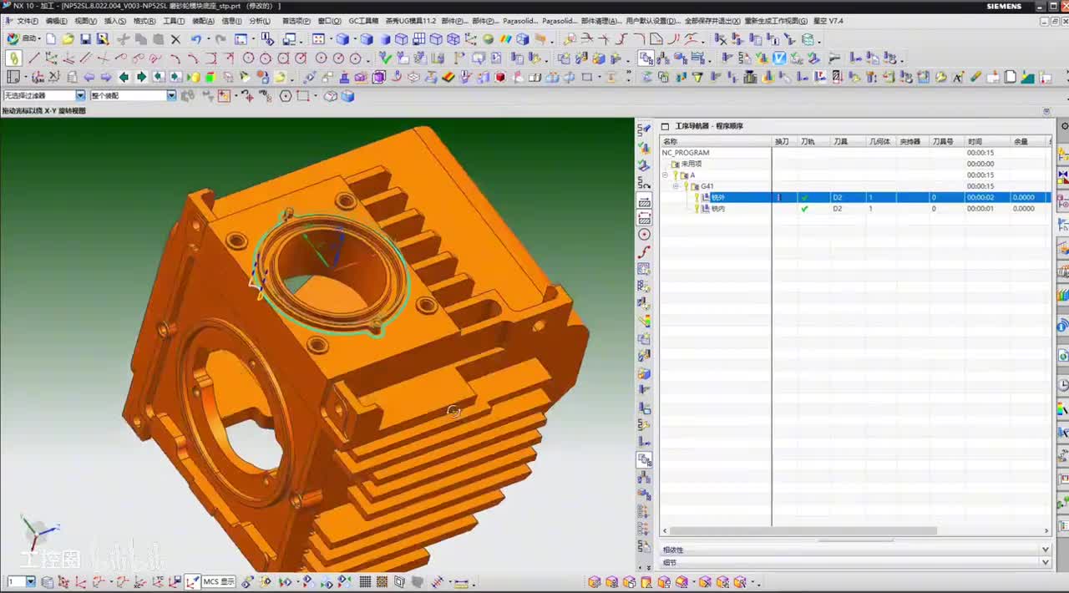Open the 视图(V) menu

click(x=85, y=21)
